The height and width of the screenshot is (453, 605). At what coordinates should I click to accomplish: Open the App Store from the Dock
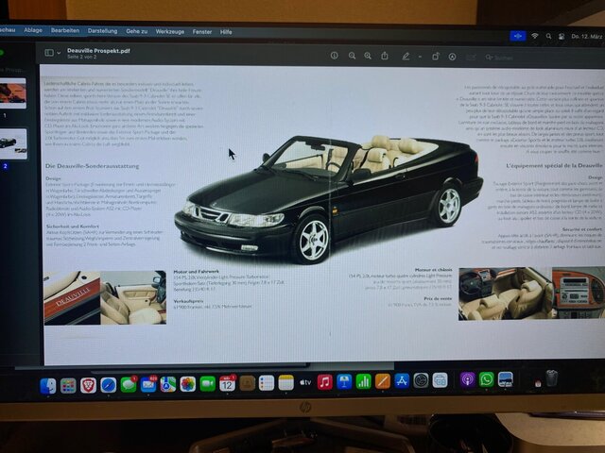point(402,380)
